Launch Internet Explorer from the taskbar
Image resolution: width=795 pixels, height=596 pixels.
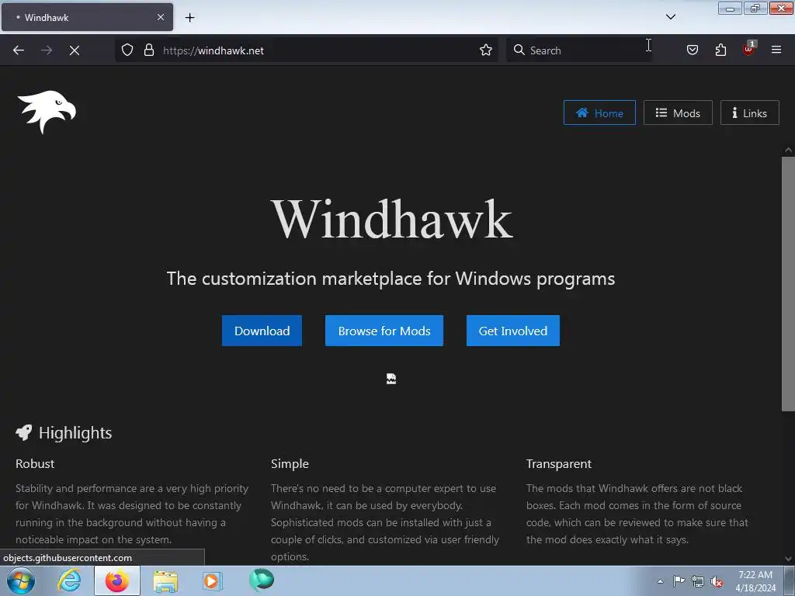(x=69, y=580)
